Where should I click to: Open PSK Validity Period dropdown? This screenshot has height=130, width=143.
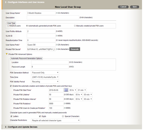point(45,81)
